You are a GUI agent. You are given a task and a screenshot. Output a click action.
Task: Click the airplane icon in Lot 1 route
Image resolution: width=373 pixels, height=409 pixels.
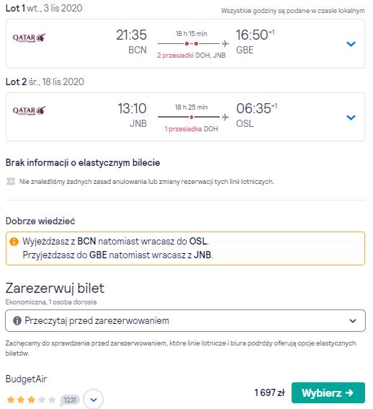tap(225, 43)
